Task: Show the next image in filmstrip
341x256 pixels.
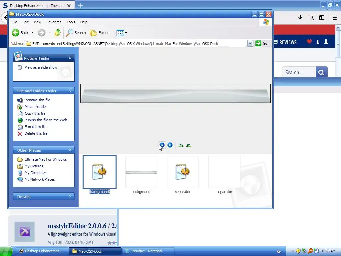Action: pyautogui.click(x=170, y=145)
